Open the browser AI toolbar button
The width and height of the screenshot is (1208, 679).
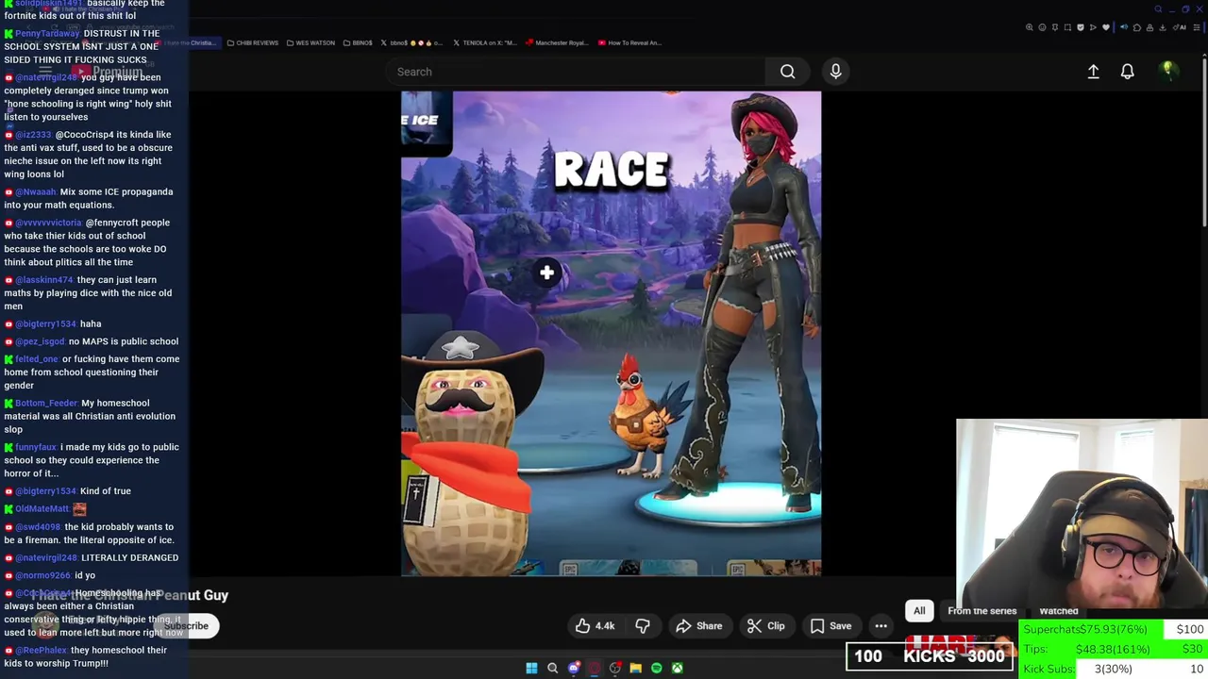(x=1180, y=27)
